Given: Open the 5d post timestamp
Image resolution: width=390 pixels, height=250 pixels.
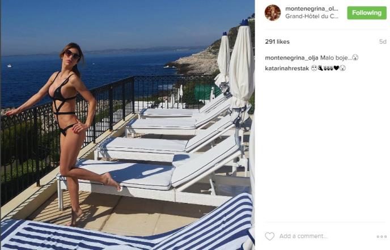Looking at the screenshot, I should 383,41.
